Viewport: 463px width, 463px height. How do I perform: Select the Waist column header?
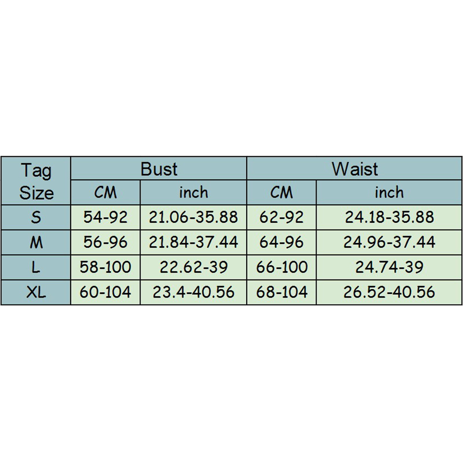coord(354,169)
